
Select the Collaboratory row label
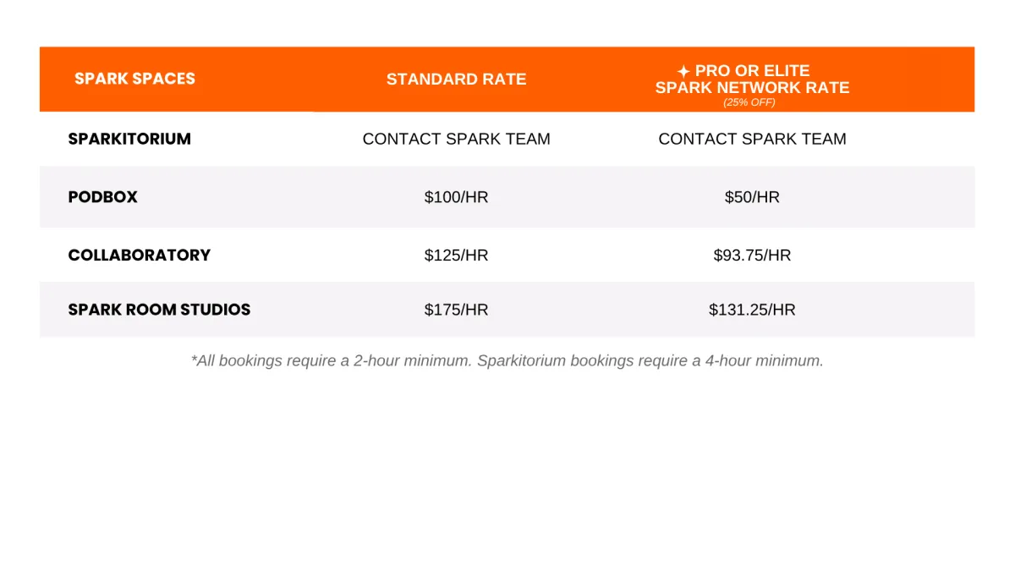click(139, 255)
